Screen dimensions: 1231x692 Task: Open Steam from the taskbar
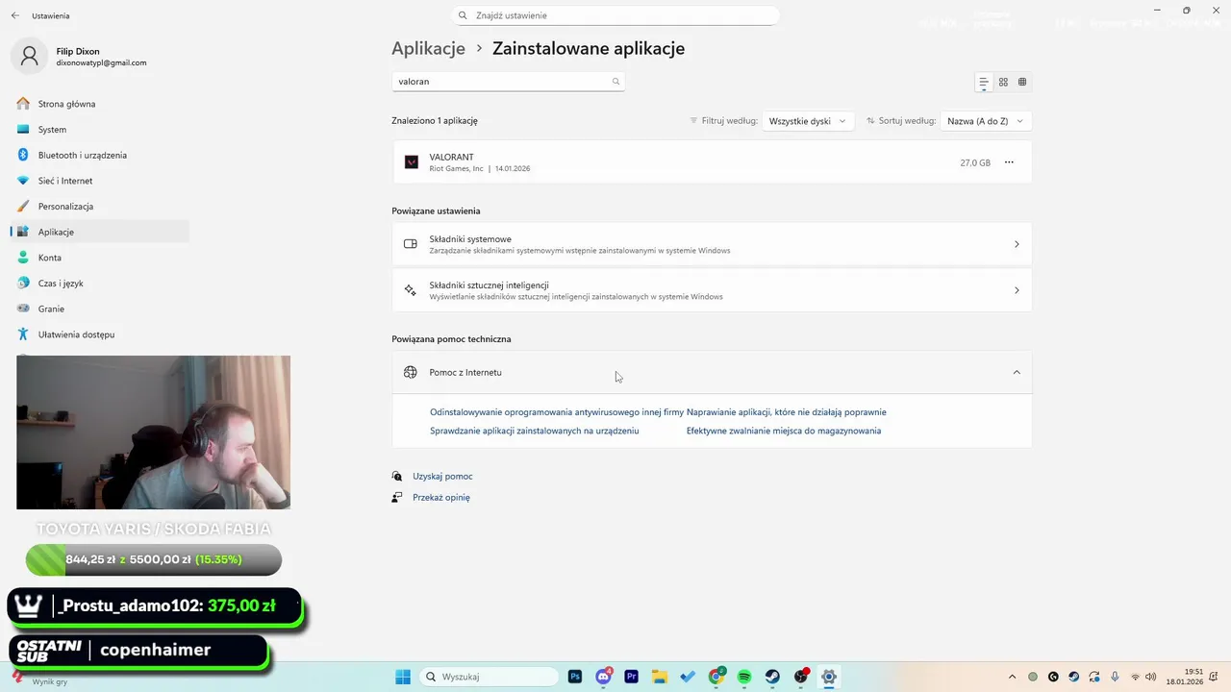[x=772, y=677]
